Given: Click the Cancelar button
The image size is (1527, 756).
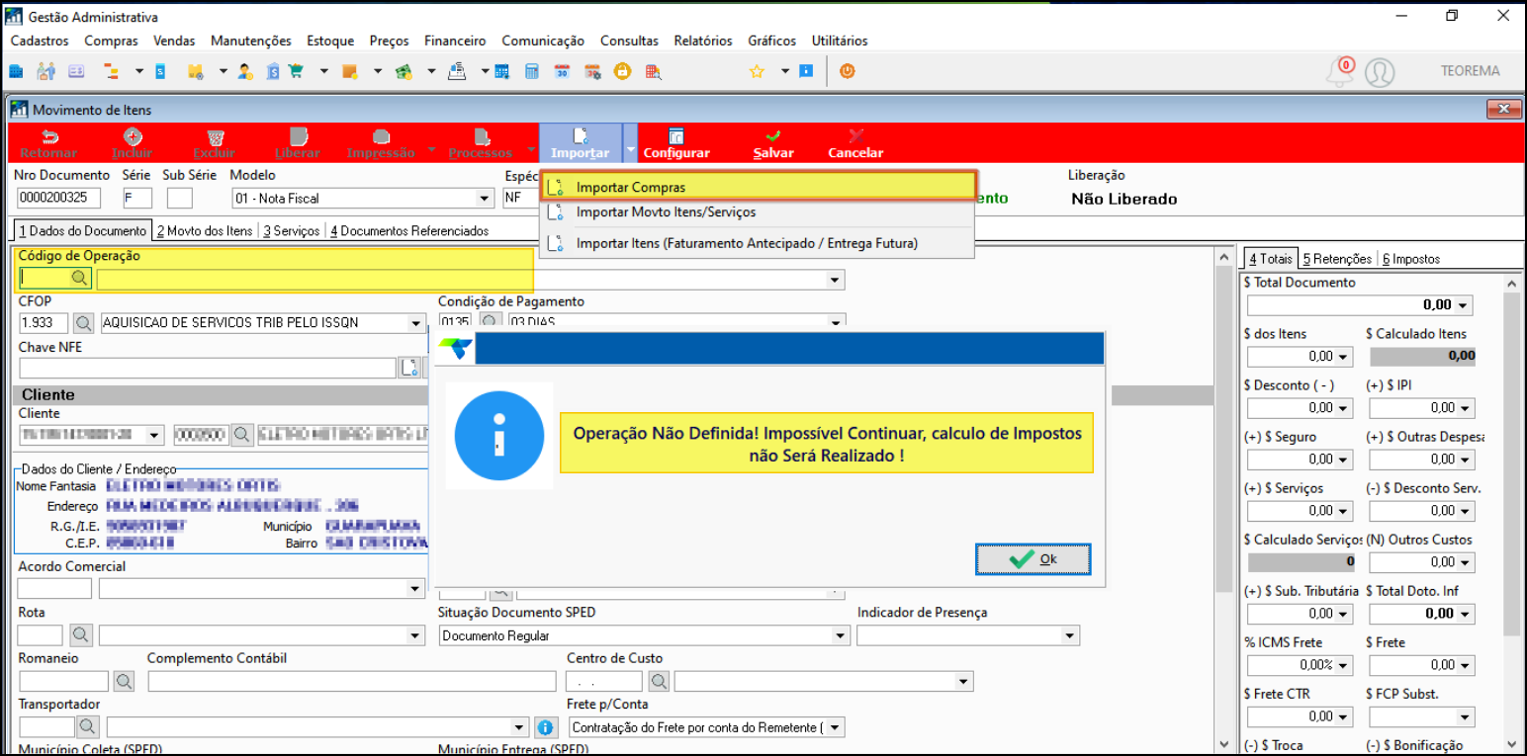Looking at the screenshot, I should [x=855, y=143].
